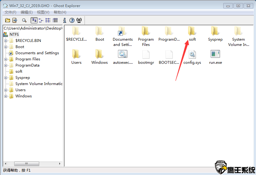Click tree pane scrollbar right arrow
This screenshot has width=256, height=175.
60,164
